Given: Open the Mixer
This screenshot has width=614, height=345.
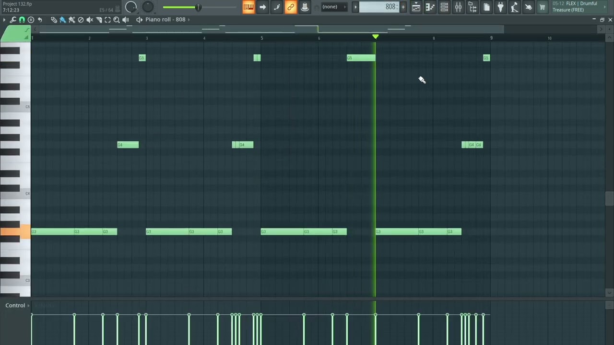Looking at the screenshot, I should click(x=458, y=7).
